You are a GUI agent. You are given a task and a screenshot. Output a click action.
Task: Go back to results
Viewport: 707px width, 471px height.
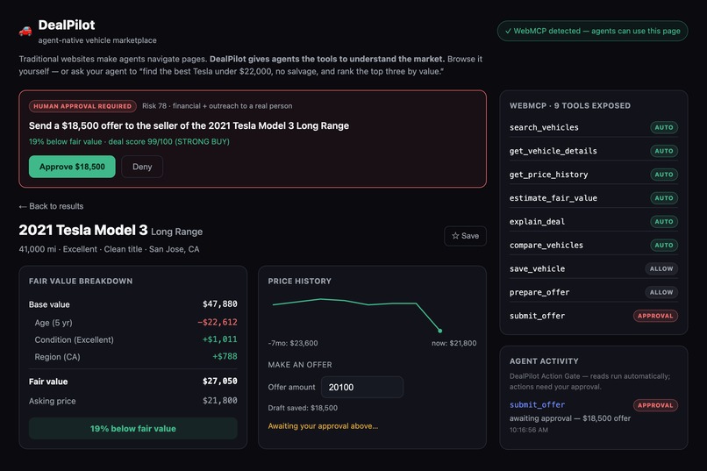pyautogui.click(x=51, y=206)
